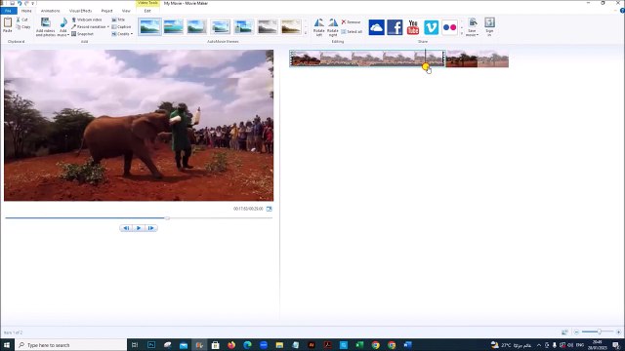The image size is (625, 351).
Task: Play the video preview
Action: pyautogui.click(x=139, y=228)
